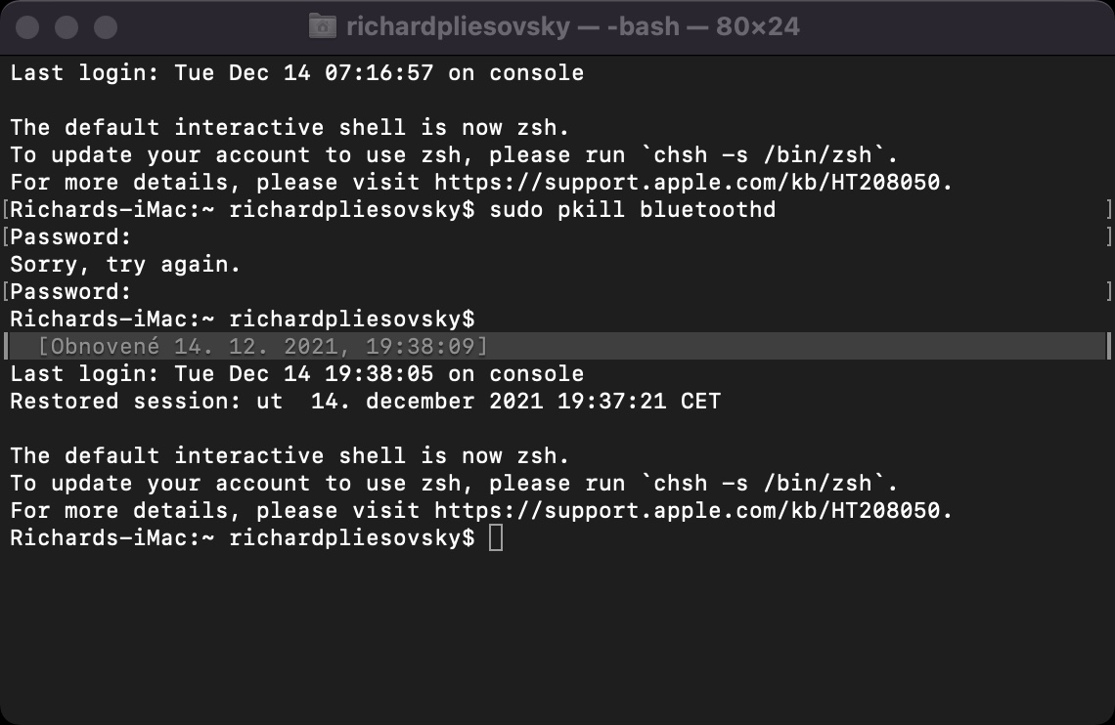The height and width of the screenshot is (725, 1115).
Task: Click the Last login 07:16:57 line
Action: click(297, 72)
